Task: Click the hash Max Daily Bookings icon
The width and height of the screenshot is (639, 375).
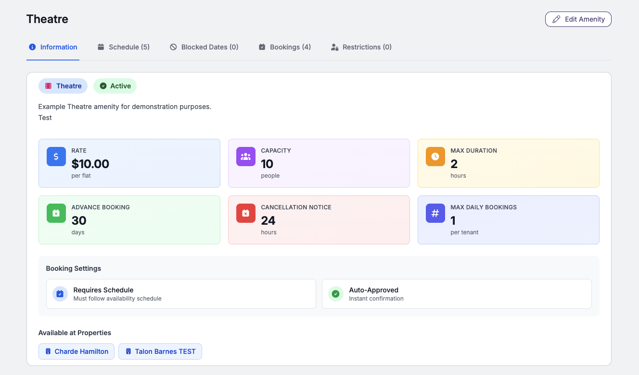Action: (x=435, y=213)
